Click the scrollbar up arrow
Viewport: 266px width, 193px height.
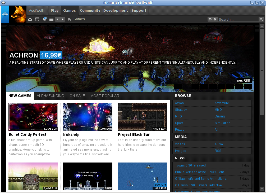[262, 26]
